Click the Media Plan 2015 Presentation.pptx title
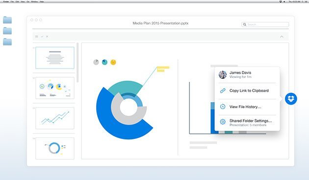 (x=160, y=23)
